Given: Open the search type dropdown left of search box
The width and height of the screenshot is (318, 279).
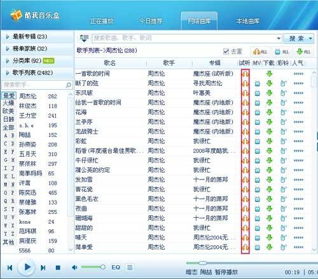Looking at the screenshot, I should point(84,38).
